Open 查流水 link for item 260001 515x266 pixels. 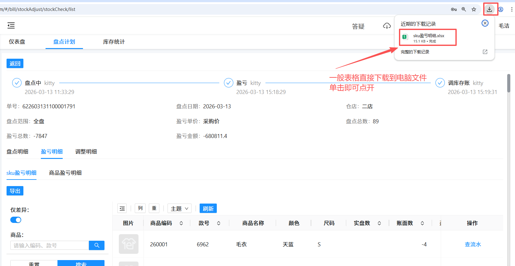pos(473,244)
